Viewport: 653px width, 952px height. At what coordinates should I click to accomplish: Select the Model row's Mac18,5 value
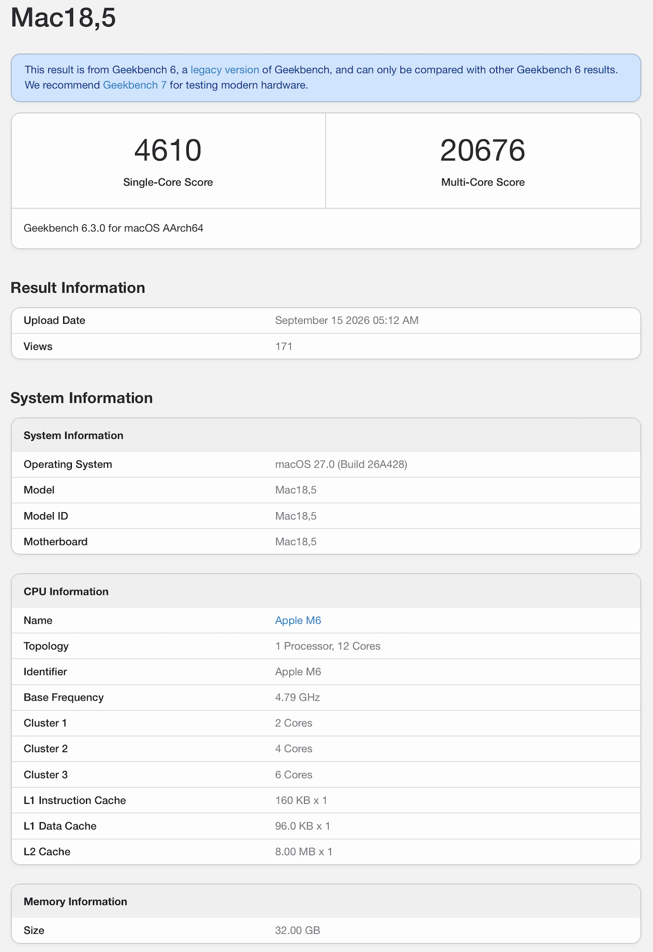pos(295,490)
